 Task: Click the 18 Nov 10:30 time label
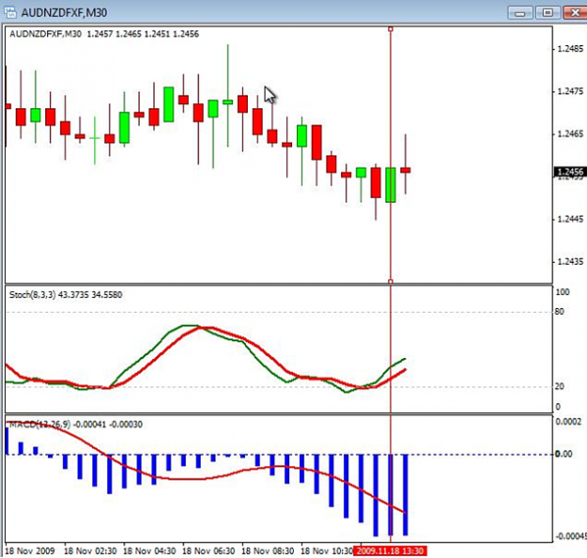click(327, 550)
